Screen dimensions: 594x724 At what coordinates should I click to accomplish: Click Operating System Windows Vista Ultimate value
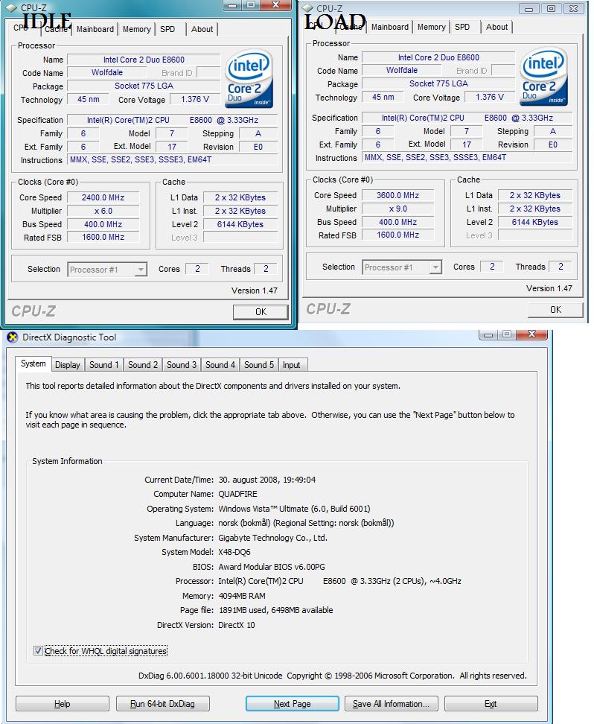coord(294,509)
